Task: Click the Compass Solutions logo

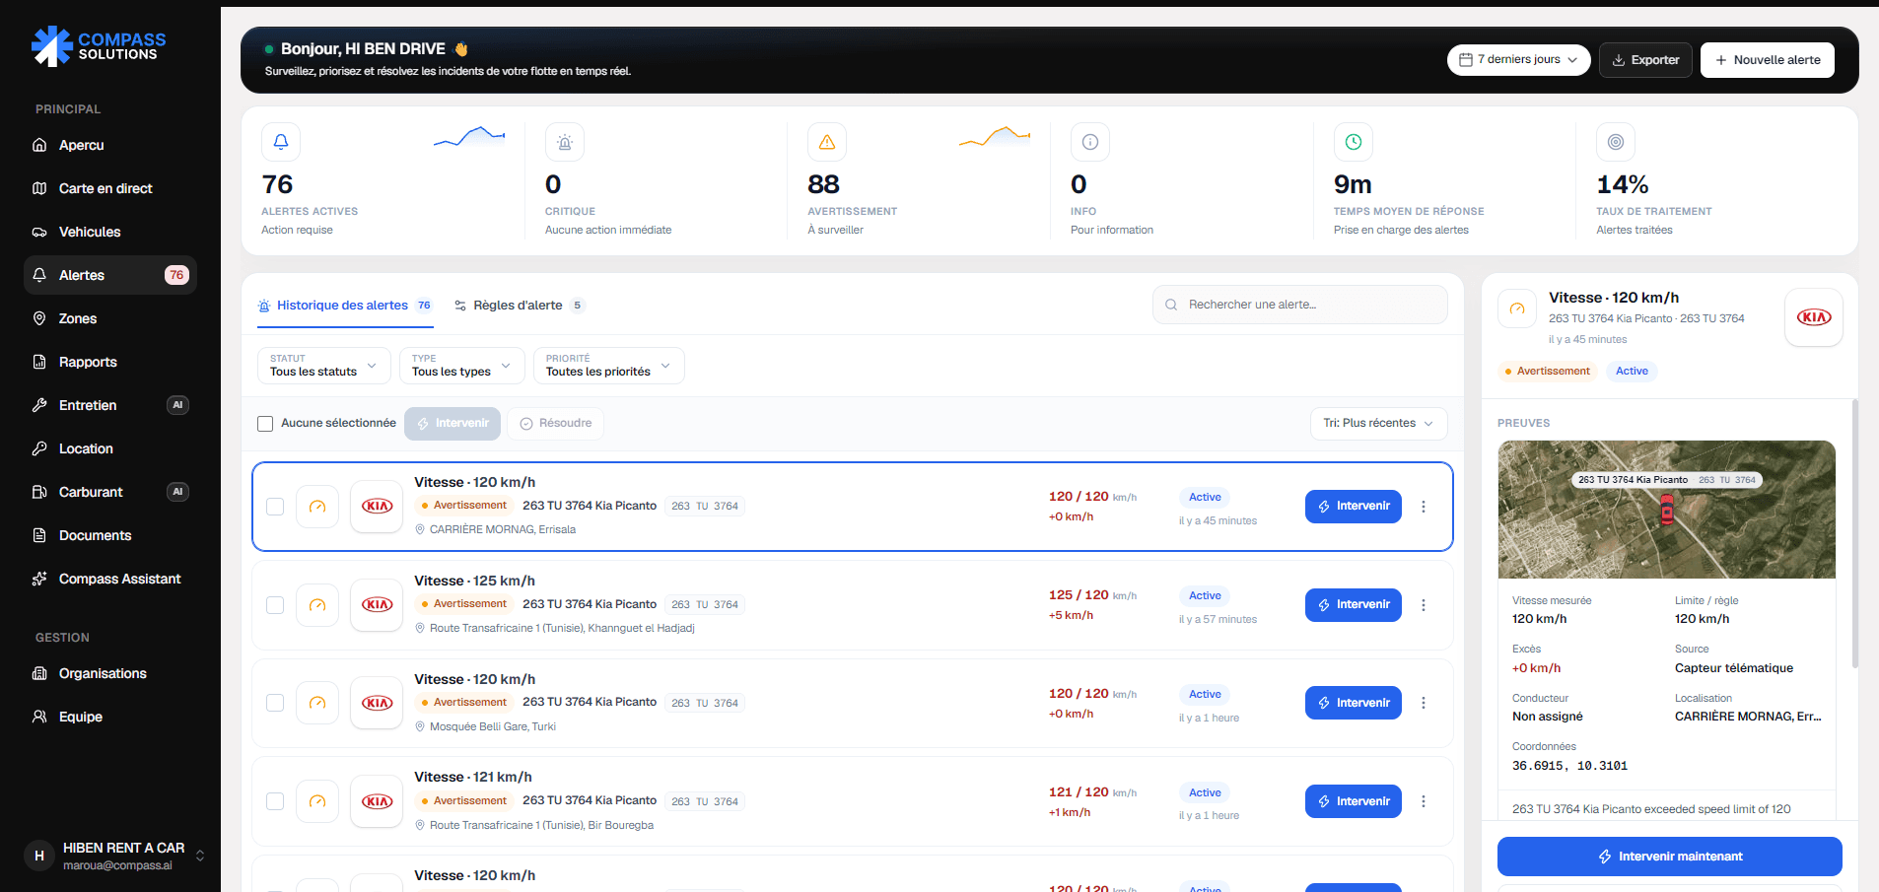Action: tap(99, 45)
